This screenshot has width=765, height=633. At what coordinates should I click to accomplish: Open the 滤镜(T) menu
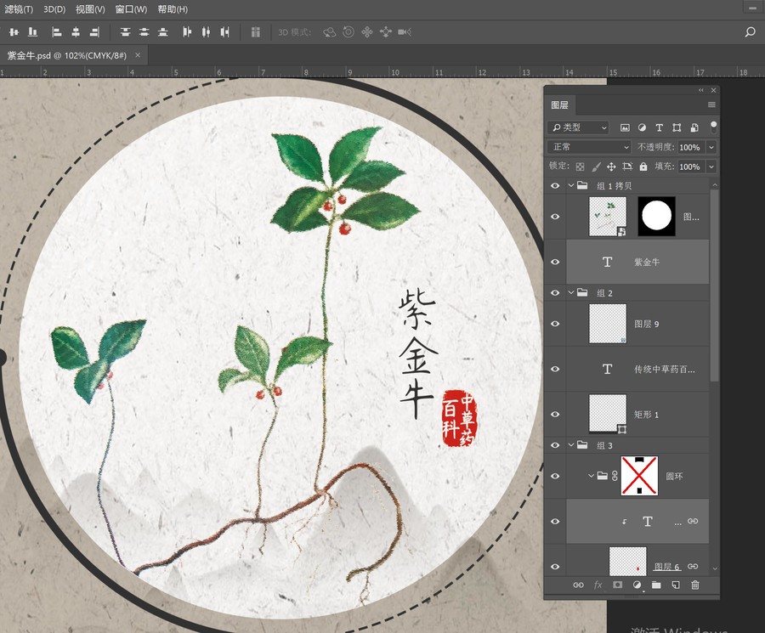tap(19, 9)
